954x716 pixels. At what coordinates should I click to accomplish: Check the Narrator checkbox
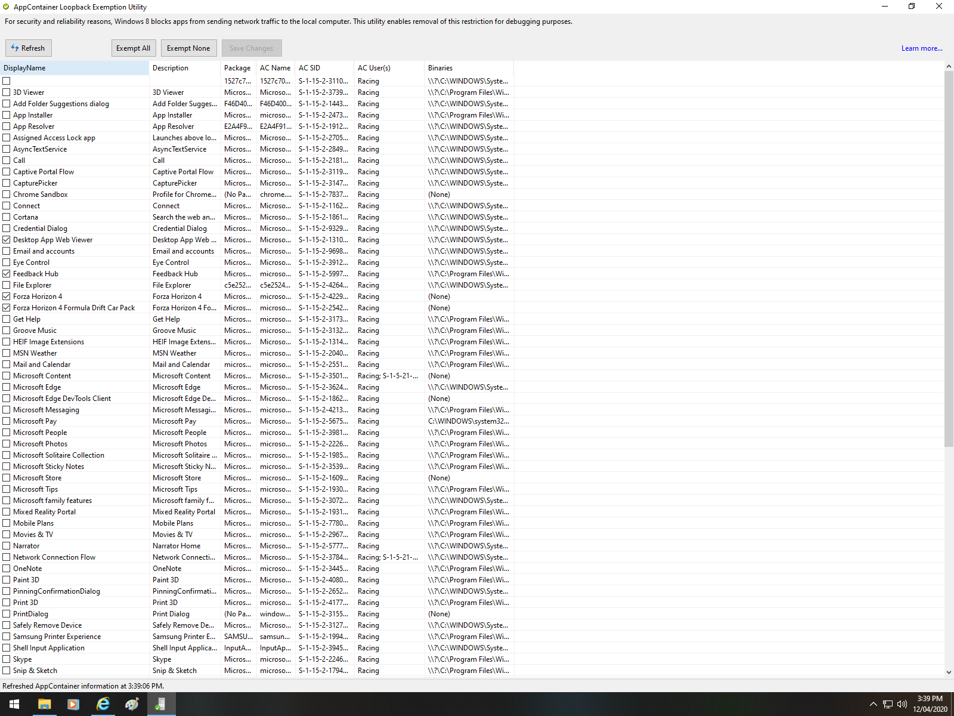pos(7,546)
